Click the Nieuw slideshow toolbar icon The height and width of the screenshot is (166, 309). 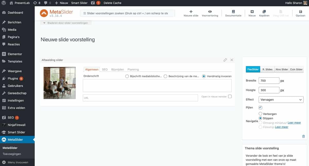pyautogui.click(x=252, y=12)
